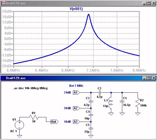The width and height of the screenshot is (157, 140).
Task: Click the 6.4MHz frequency axis label
Action: pyautogui.click(x=42, y=70)
